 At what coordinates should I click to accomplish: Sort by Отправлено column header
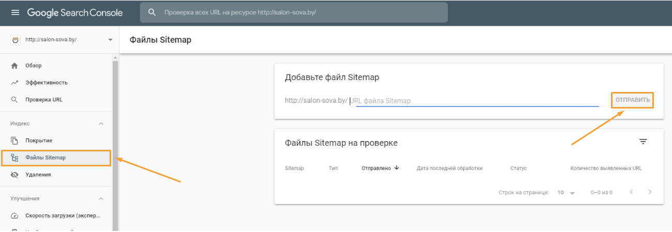coord(376,168)
